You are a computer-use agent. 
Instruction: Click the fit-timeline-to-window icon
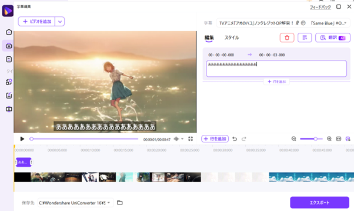339,139
